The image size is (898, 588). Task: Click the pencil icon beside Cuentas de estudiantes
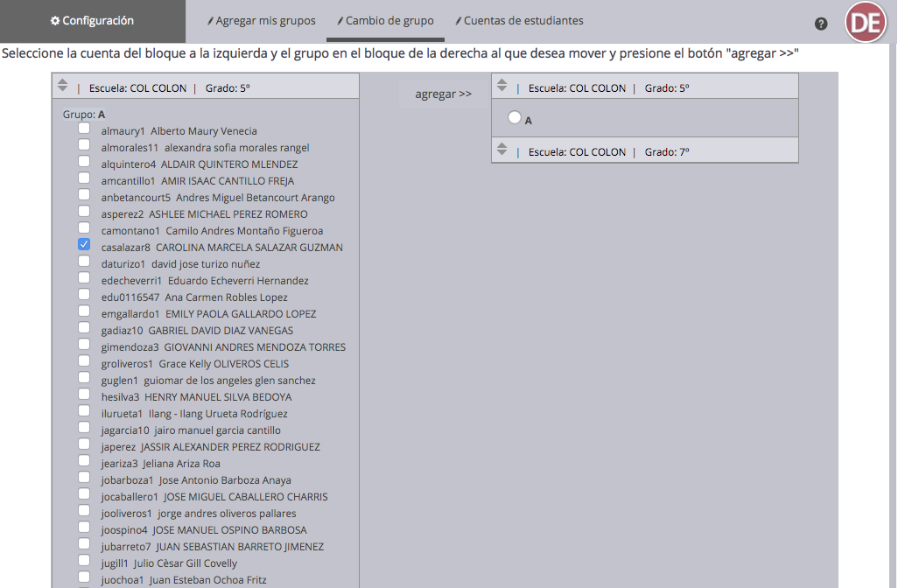point(459,21)
